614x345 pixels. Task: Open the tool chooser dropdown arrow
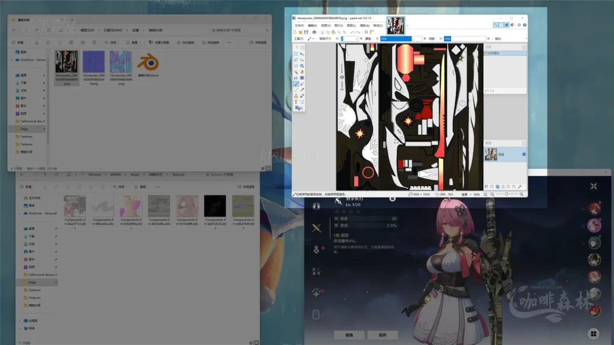(x=312, y=38)
